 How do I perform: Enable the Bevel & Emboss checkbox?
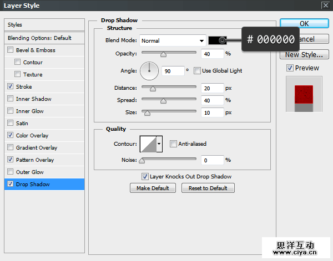pos(11,50)
